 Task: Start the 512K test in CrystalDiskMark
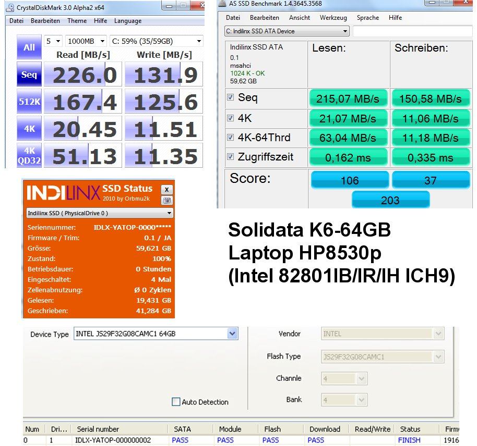(29, 101)
